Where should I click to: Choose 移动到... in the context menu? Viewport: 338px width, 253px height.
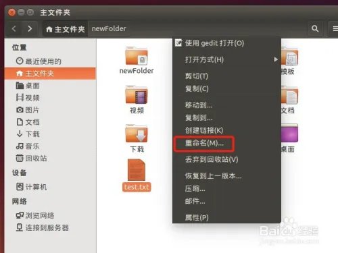point(226,105)
